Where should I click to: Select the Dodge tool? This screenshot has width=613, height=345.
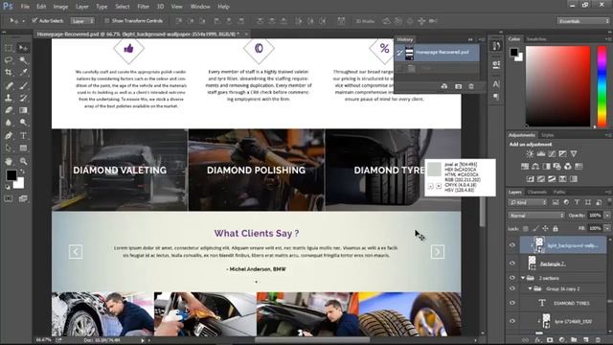[23, 123]
